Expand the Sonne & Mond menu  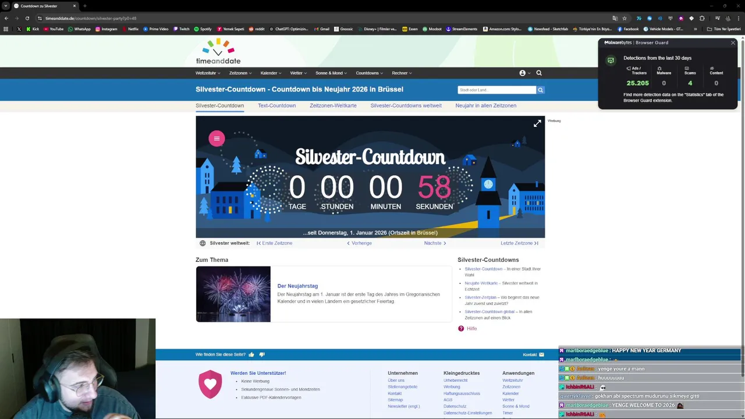[x=331, y=73]
